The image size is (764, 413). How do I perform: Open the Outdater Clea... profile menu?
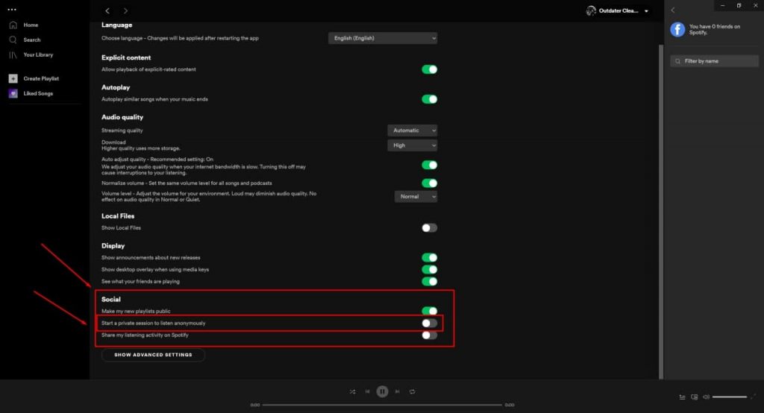point(617,10)
